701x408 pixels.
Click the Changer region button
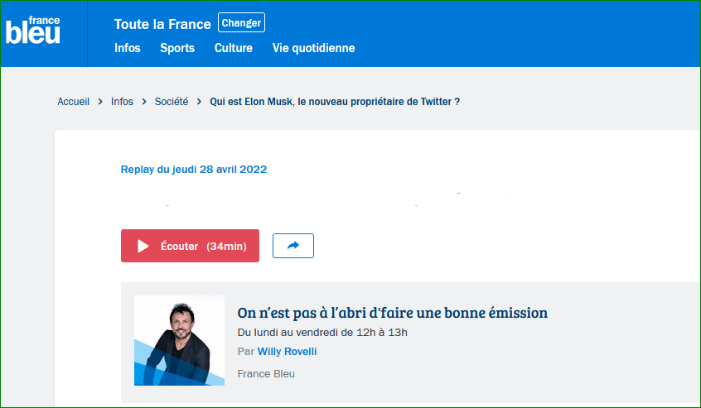pos(241,23)
